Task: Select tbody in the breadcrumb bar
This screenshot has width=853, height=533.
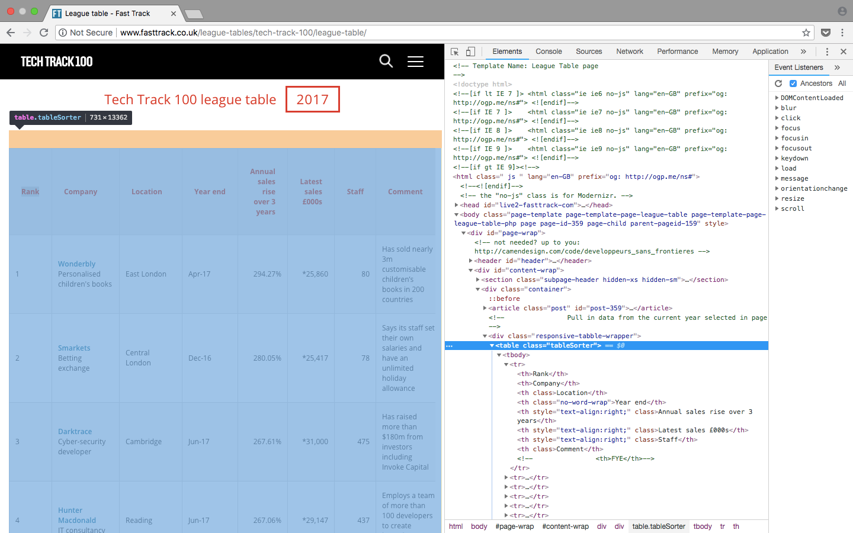Action: click(703, 526)
